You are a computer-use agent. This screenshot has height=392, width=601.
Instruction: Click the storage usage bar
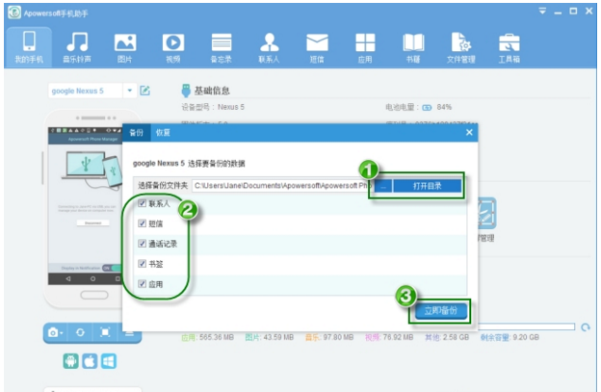click(x=525, y=327)
